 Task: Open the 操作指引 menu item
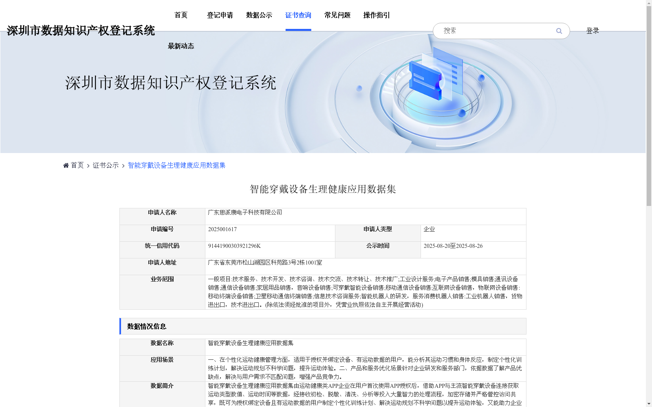[377, 15]
